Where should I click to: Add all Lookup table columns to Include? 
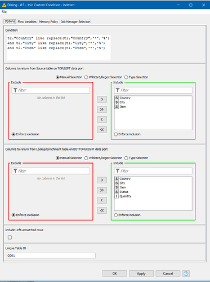tap(102, 190)
